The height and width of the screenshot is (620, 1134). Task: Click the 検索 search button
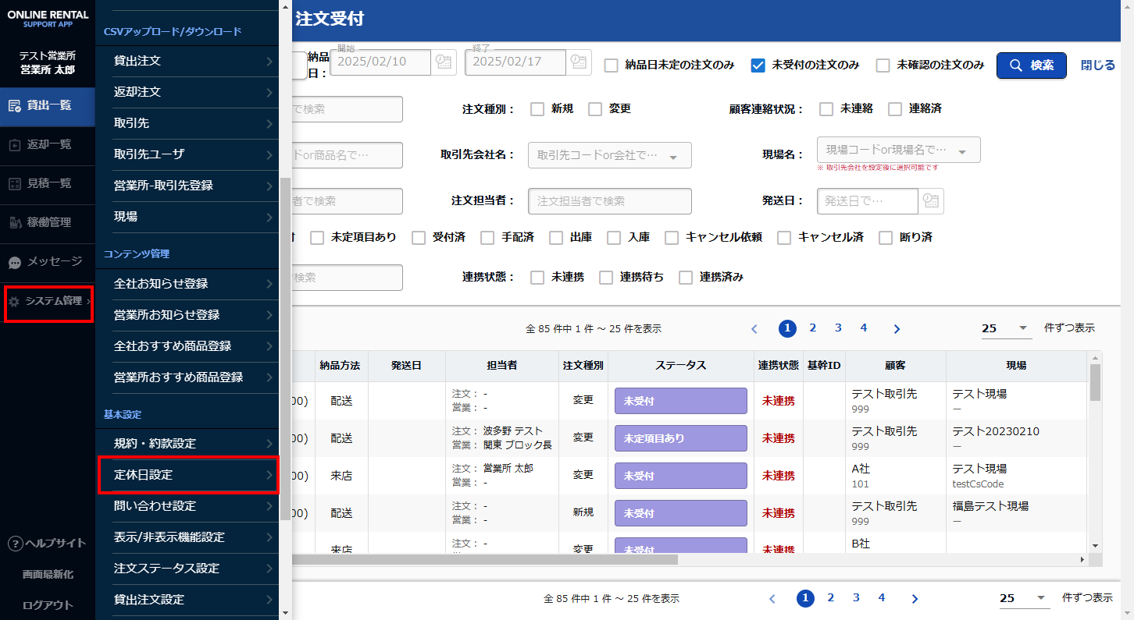point(1031,66)
